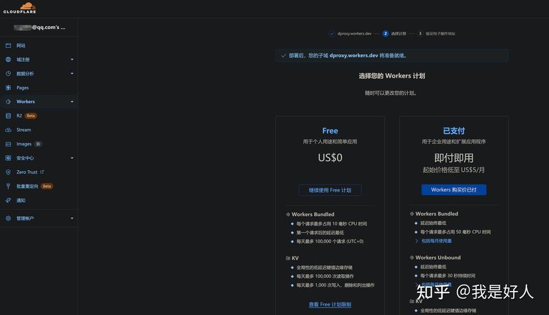Expand the 数据分析 submenu arrow
The height and width of the screenshot is (315, 549).
72,74
